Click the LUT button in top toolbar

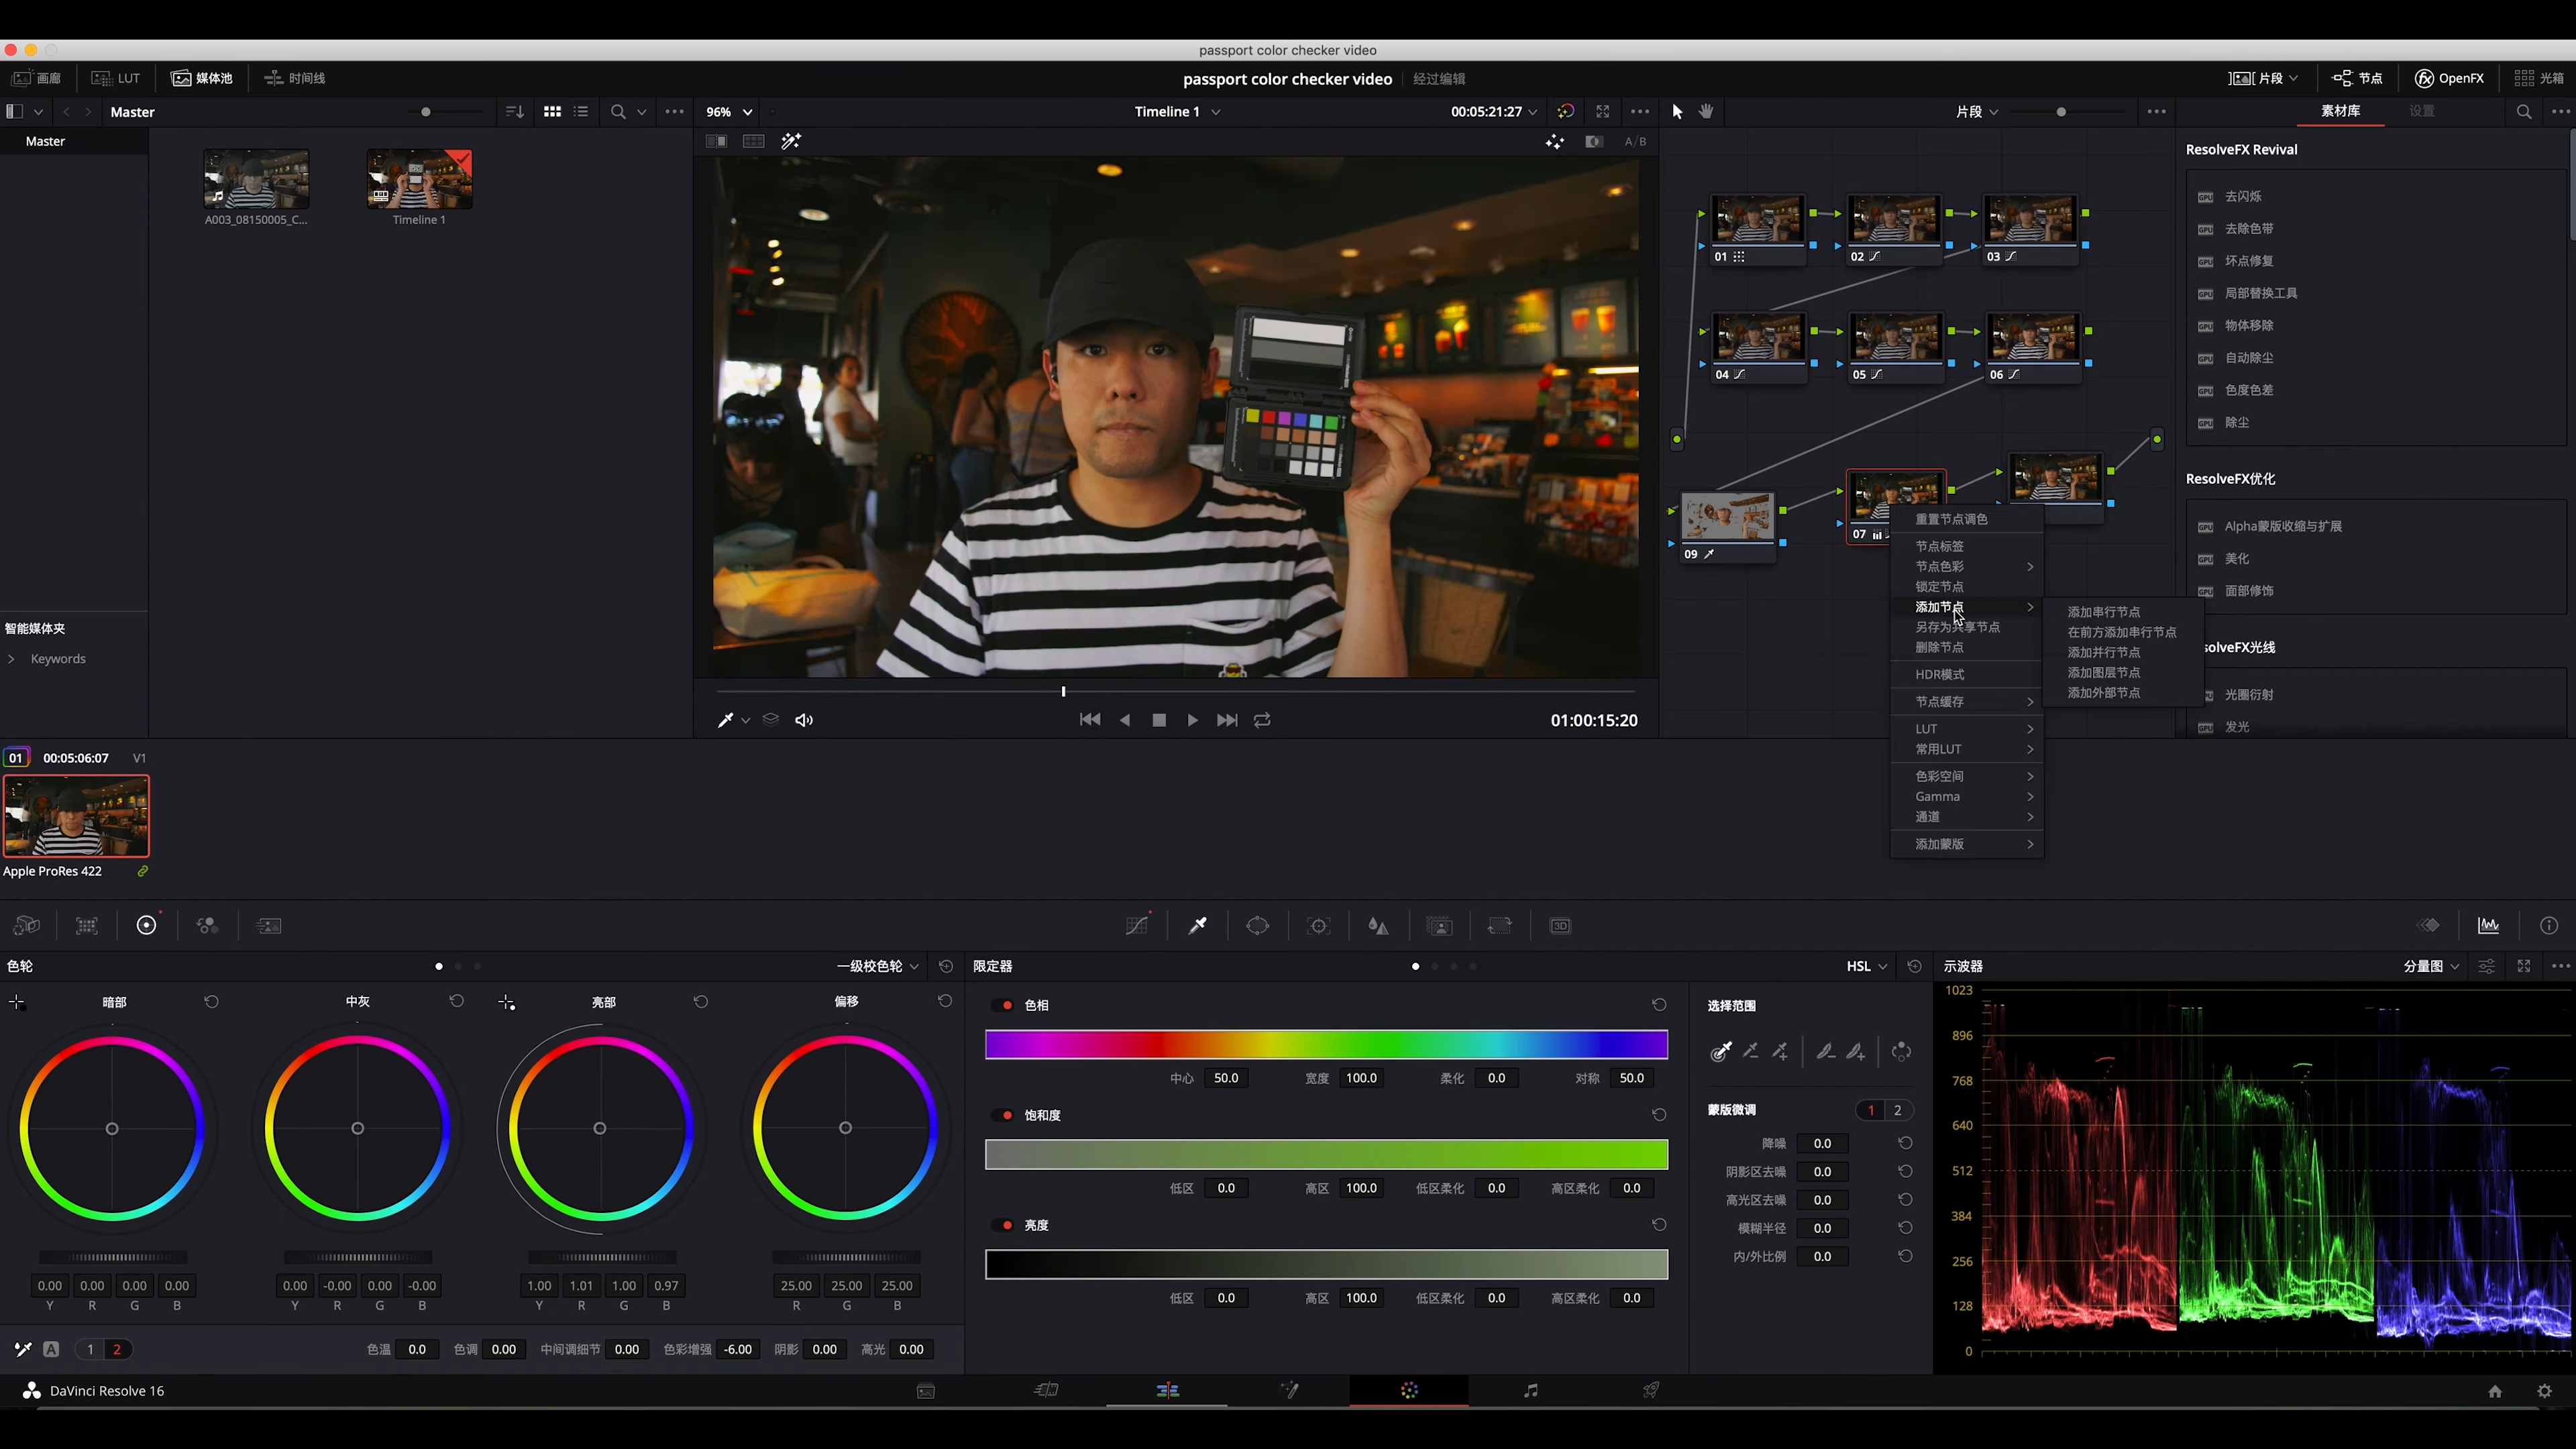point(116,78)
